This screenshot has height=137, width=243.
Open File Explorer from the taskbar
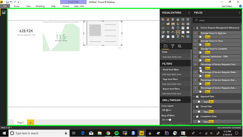[100, 133]
